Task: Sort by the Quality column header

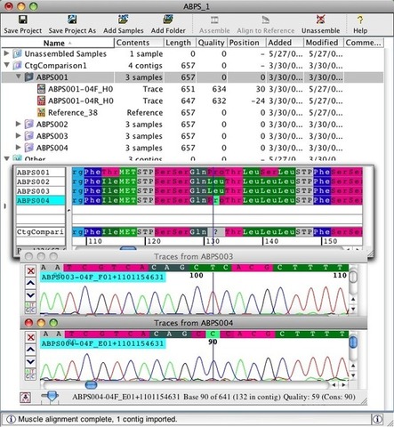Action: [212, 43]
